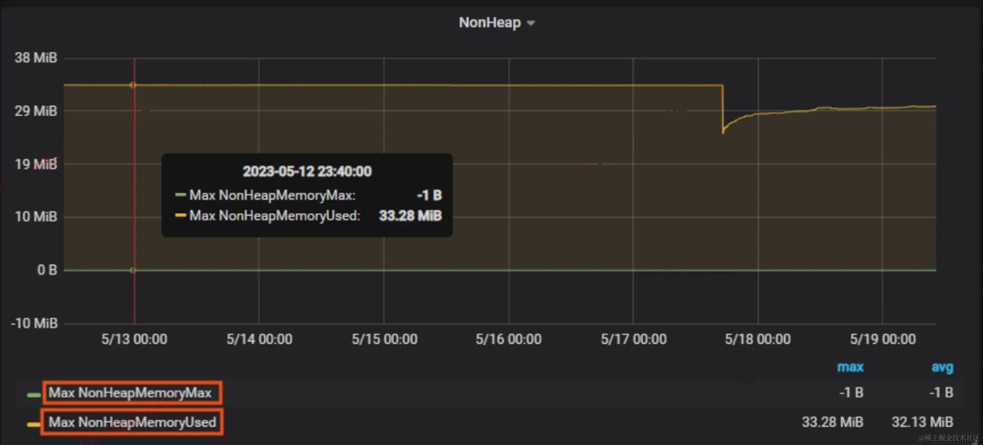Viewport: 983px width, 445px height.
Task: Toggle Max NonHeapMemoryMax series in legend
Action: 130,392
